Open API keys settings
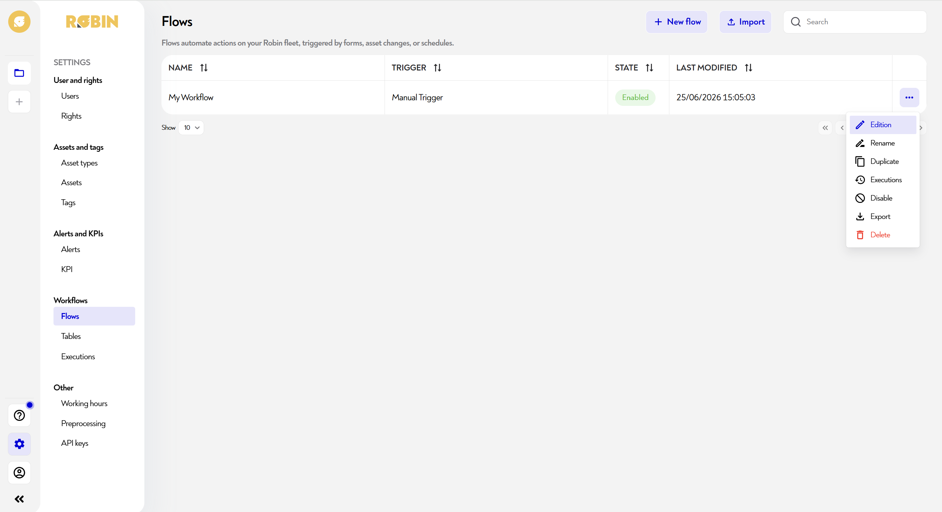Image resolution: width=942 pixels, height=512 pixels. click(74, 443)
